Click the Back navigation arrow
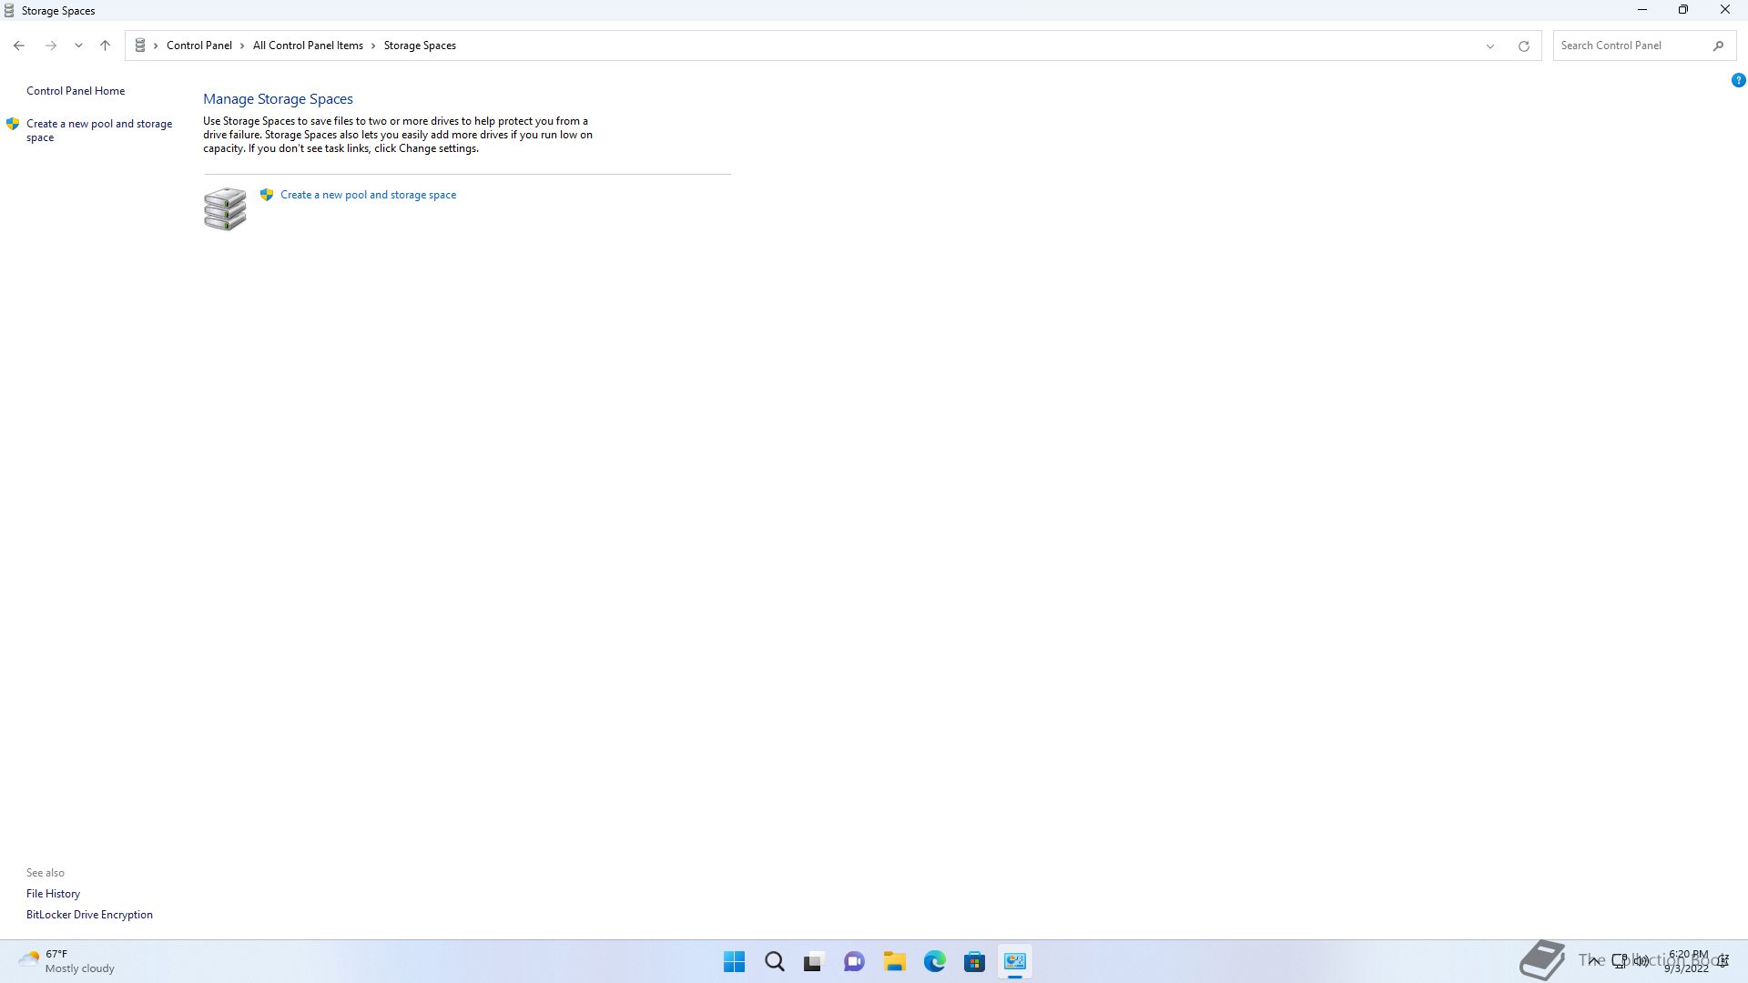Image resolution: width=1748 pixels, height=983 pixels. [x=19, y=46]
